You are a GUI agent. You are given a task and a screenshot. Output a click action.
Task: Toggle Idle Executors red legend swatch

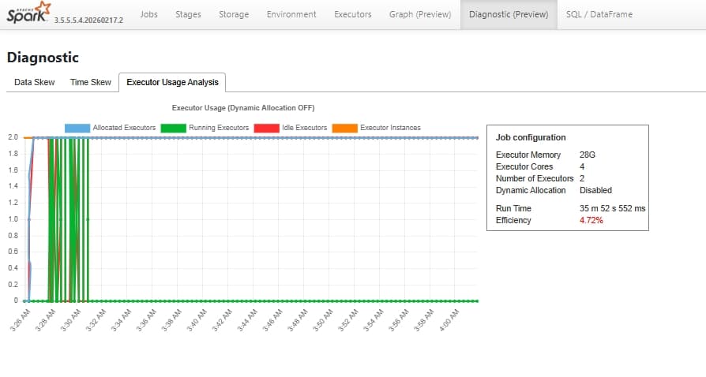click(267, 129)
